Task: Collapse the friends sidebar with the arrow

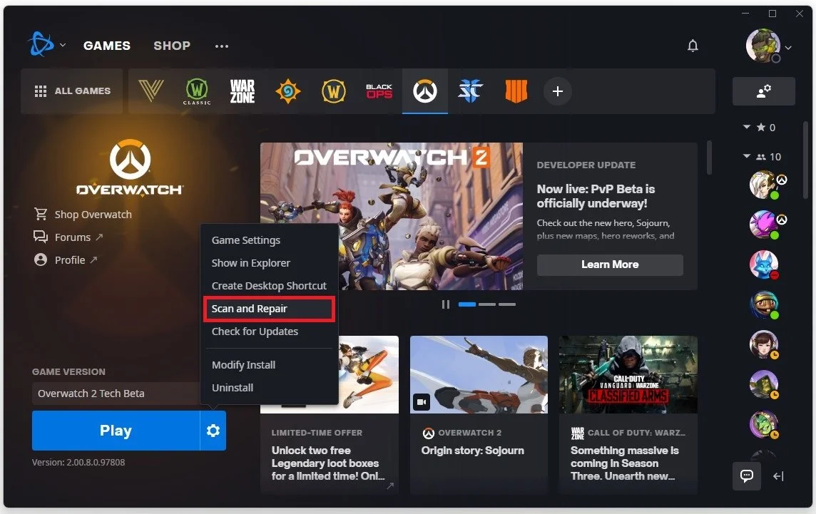Action: click(x=778, y=476)
